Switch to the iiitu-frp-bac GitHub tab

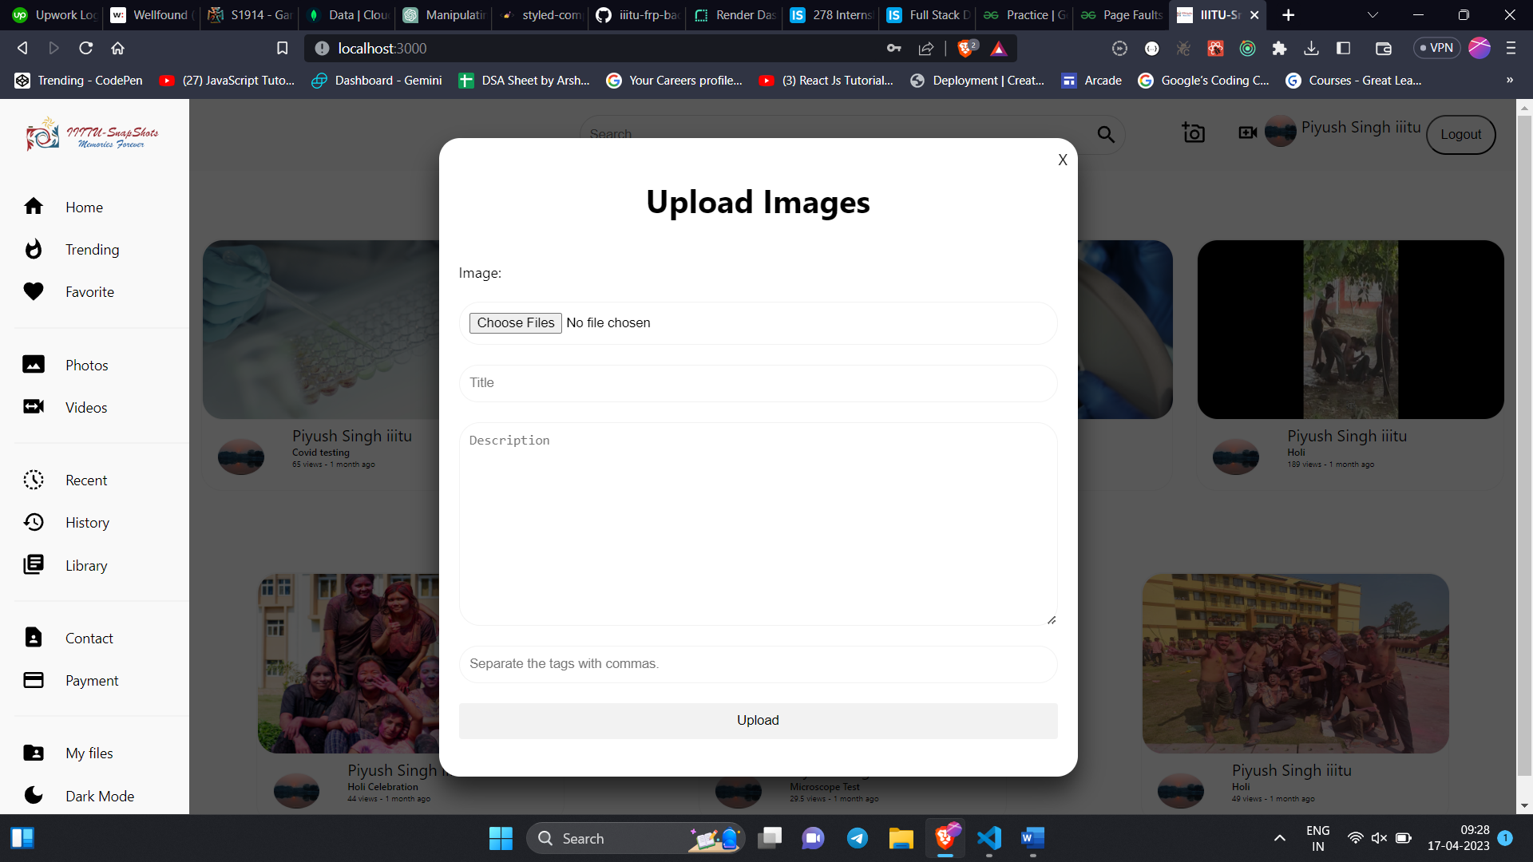pos(637,15)
